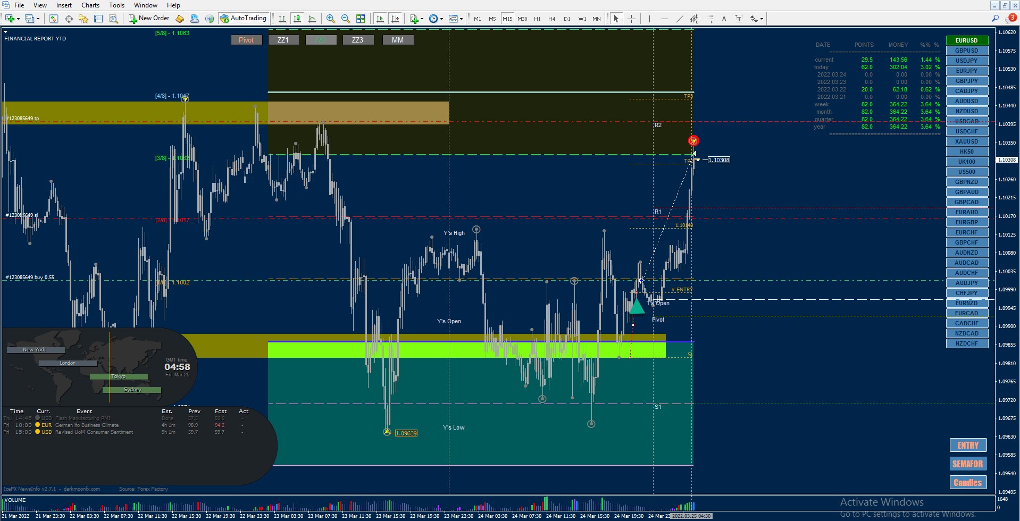Select the Fibonacci retracement tool
The image size is (1020, 521).
coord(709,19)
